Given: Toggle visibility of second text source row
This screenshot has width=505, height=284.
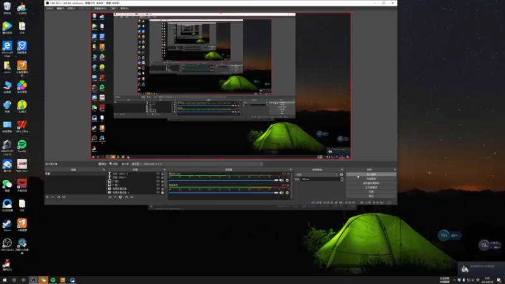Looking at the screenshot, I should (158, 177).
